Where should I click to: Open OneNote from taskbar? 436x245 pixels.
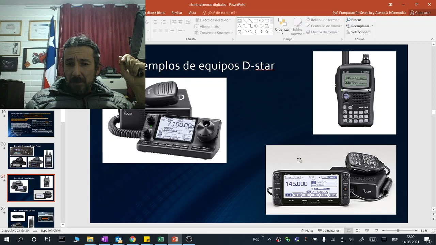(x=104, y=239)
